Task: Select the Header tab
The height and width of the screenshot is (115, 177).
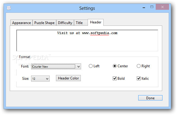Action: 96,22
